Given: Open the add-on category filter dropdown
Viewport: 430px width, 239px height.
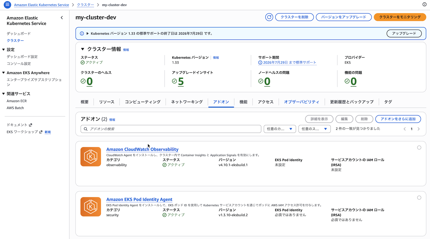Looking at the screenshot, I should pyautogui.click(x=279, y=129).
